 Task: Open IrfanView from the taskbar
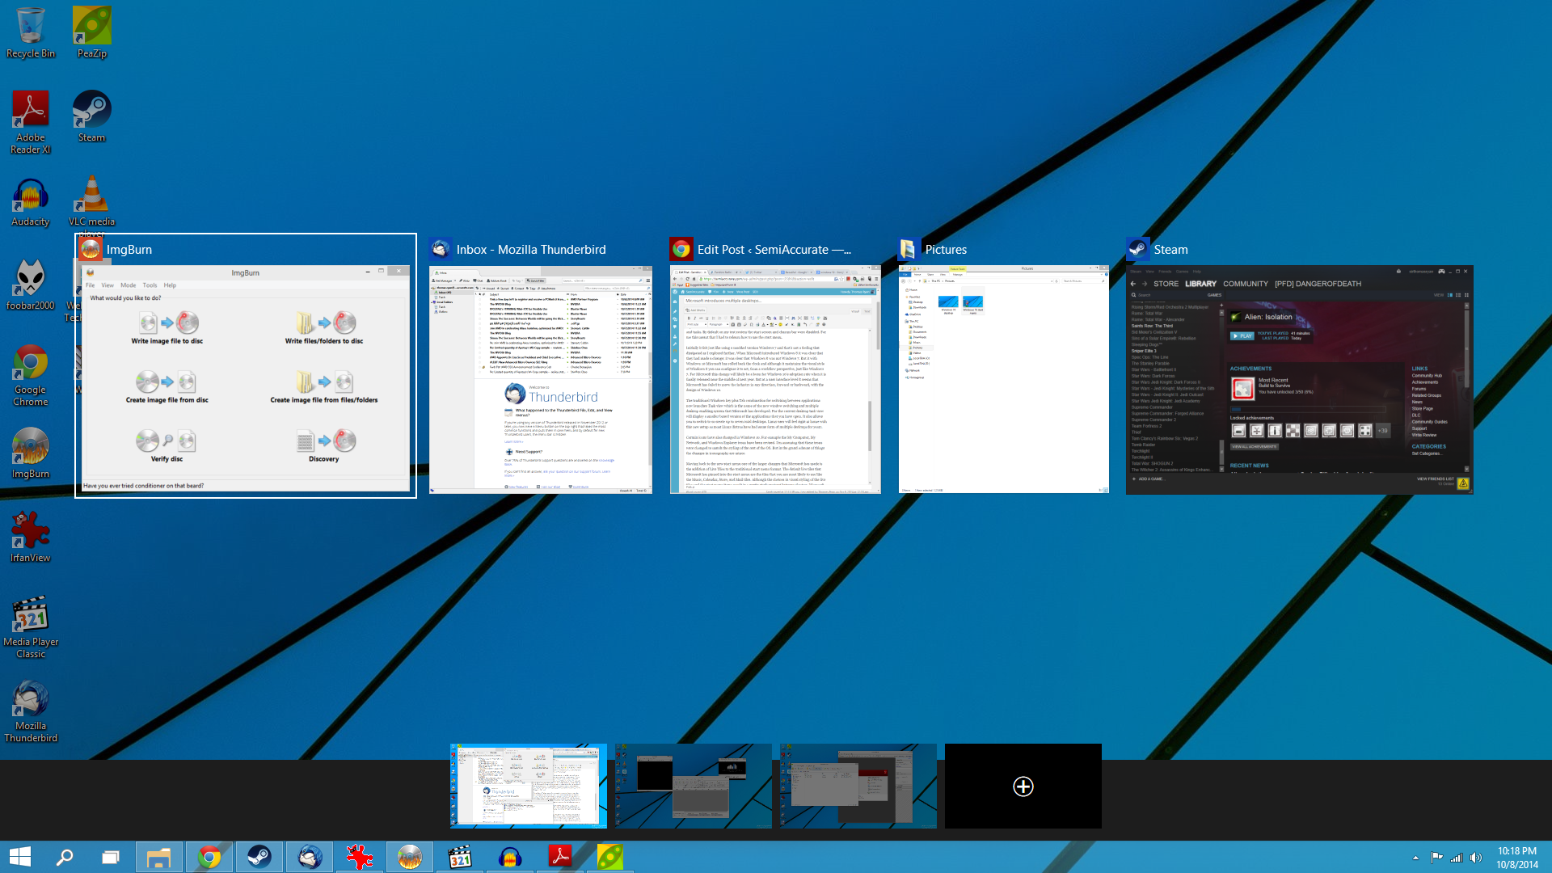click(360, 857)
